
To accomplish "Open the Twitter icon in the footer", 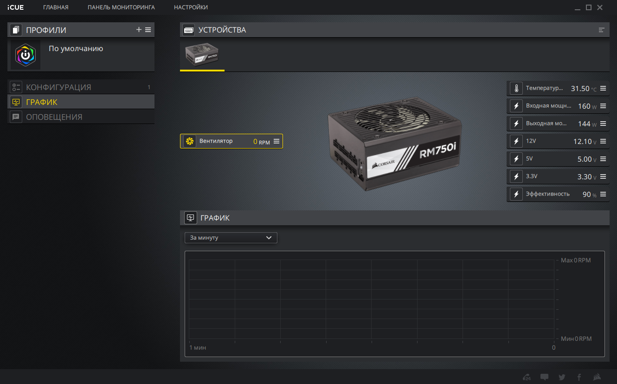I will (562, 377).
